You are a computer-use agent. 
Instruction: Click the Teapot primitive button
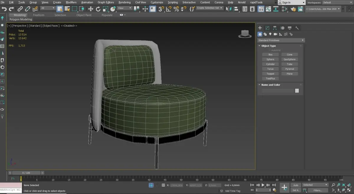tap(270, 74)
